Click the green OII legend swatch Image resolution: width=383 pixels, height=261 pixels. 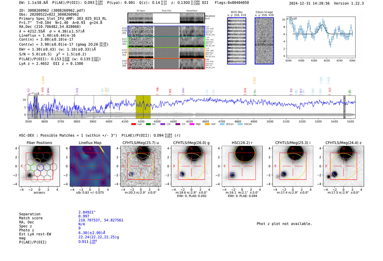(x=148, y=124)
